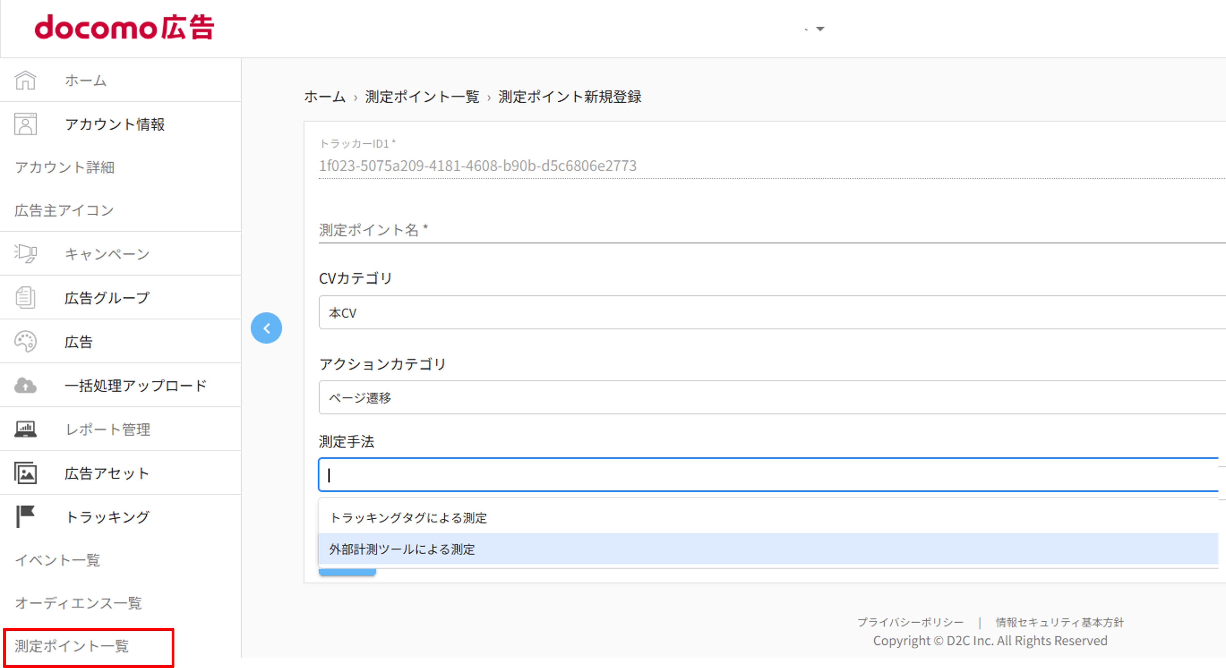Click the 測定手法 combo box field
Screen dimensions: 1226x668
(x=769, y=475)
